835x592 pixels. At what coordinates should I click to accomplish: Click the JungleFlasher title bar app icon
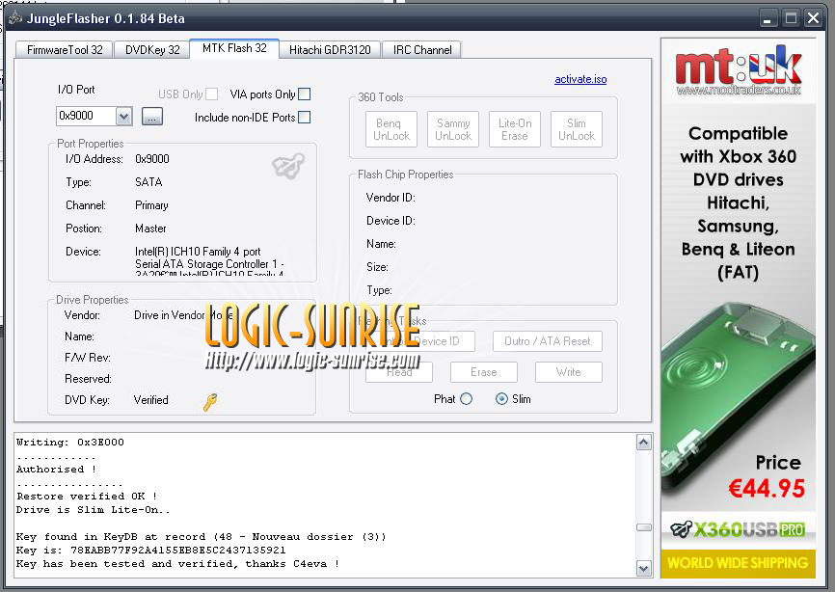point(15,18)
